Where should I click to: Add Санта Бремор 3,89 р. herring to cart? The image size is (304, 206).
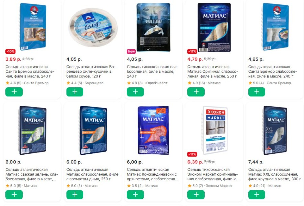pyautogui.click(x=14, y=92)
